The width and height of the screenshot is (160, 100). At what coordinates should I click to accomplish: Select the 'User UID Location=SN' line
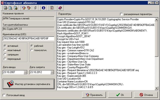[x=69, y=79]
